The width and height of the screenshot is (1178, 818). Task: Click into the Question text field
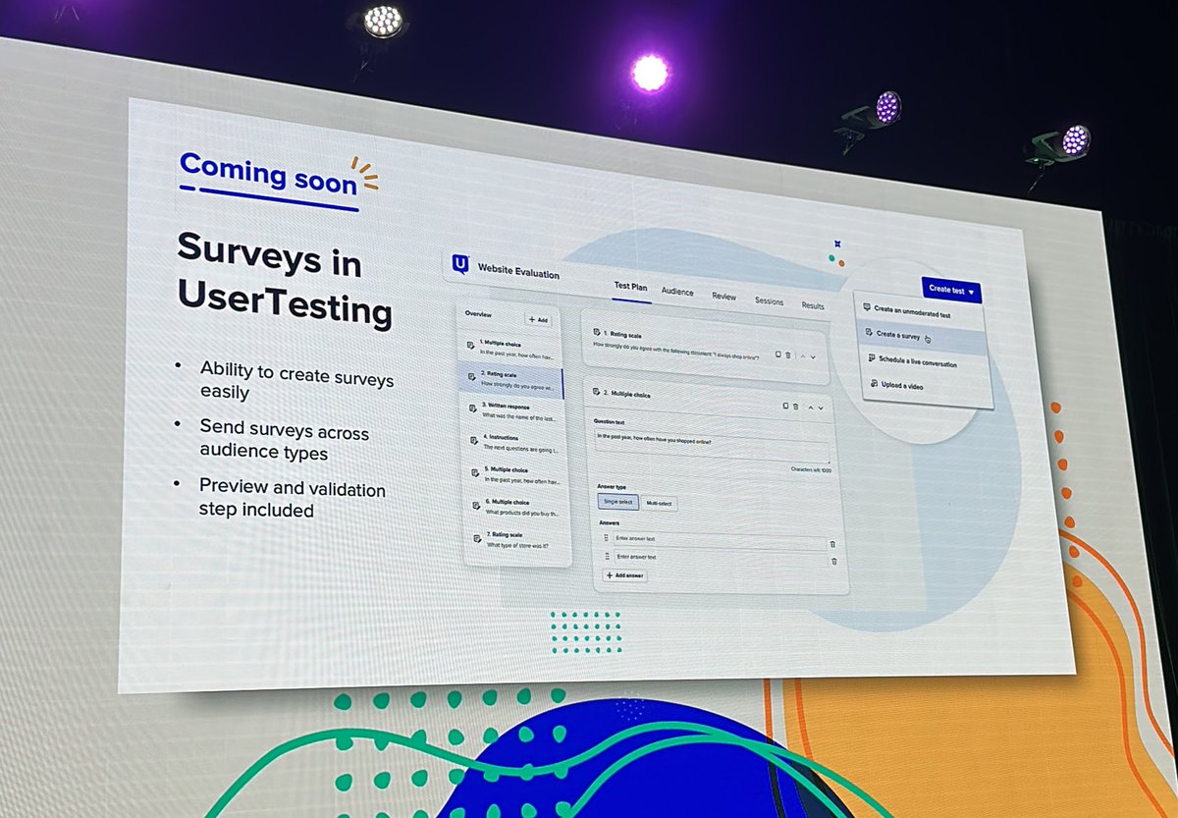click(713, 446)
